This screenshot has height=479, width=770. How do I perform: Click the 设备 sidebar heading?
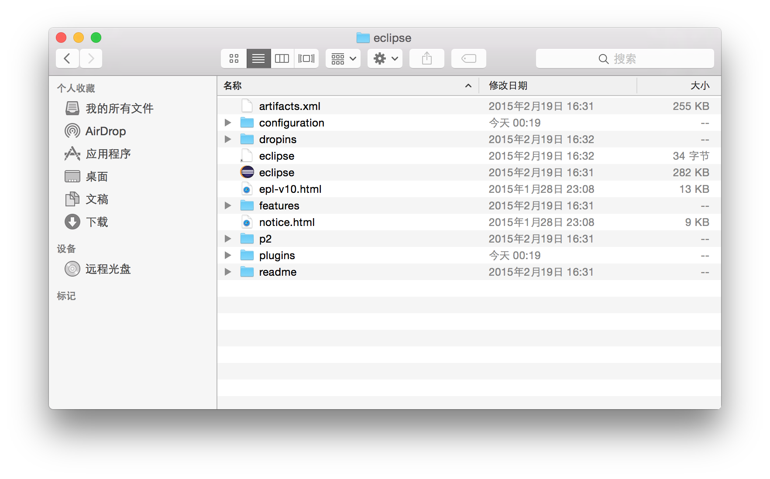pos(66,249)
